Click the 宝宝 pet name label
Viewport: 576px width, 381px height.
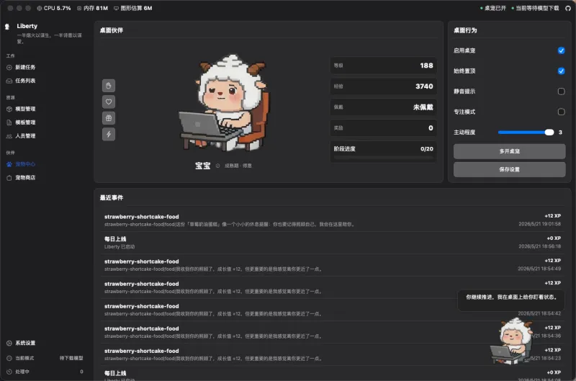point(203,166)
